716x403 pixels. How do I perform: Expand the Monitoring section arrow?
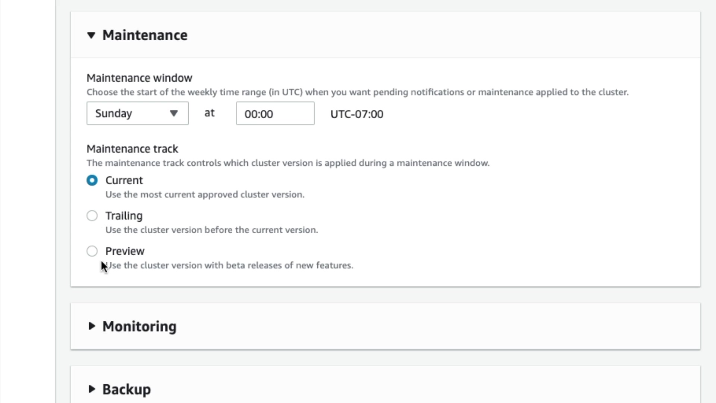point(91,326)
